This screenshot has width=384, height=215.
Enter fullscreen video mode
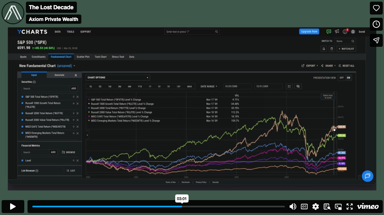[350, 207]
